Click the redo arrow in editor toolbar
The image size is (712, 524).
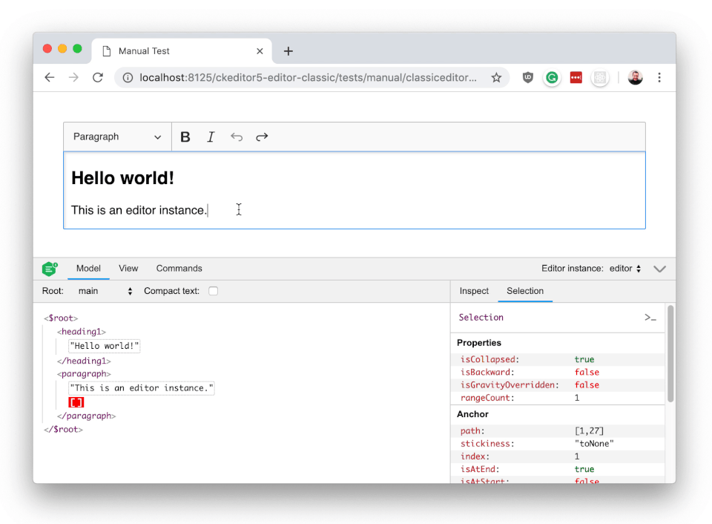(x=262, y=137)
